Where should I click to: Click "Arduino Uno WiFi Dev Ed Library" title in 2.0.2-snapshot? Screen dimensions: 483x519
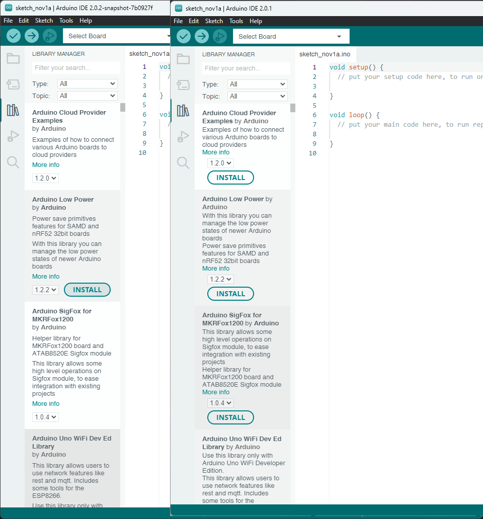(72, 442)
